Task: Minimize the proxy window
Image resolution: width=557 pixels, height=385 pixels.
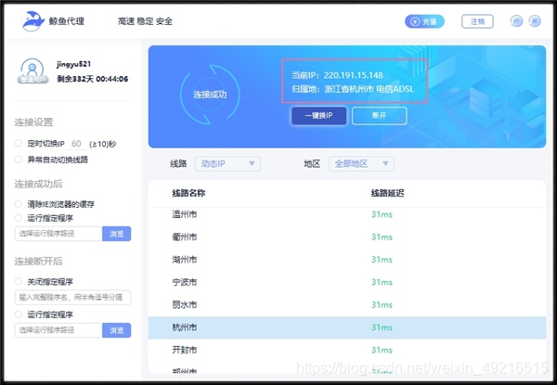Action: tap(516, 21)
